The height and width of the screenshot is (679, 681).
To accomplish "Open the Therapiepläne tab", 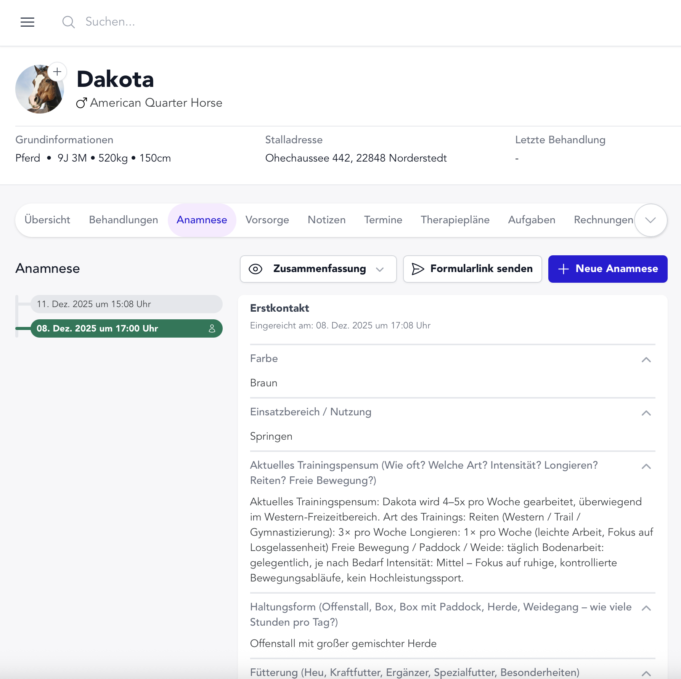I will [455, 220].
